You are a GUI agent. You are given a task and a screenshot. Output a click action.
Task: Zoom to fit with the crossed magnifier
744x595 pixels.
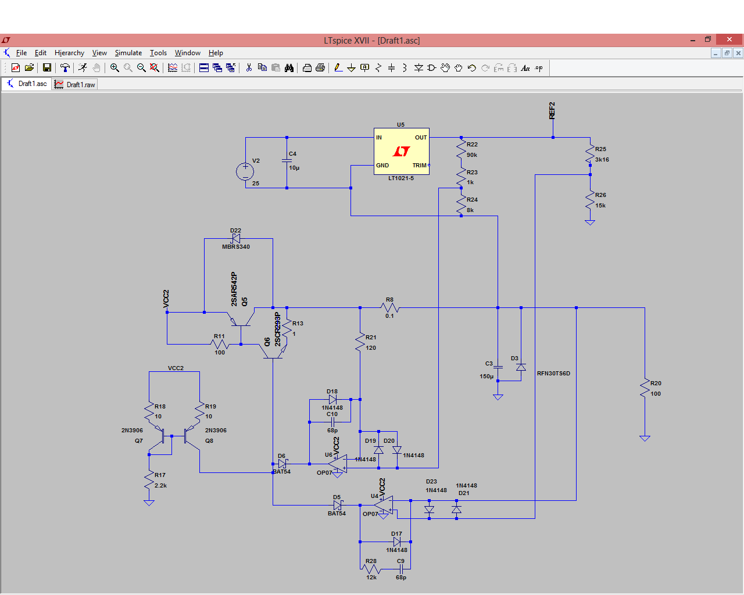coord(155,68)
